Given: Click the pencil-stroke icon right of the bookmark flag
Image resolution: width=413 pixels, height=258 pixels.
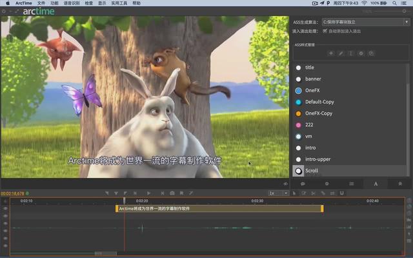Looking at the screenshot, I should tap(191, 193).
